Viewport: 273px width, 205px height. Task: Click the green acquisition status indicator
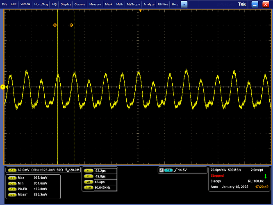[266, 176]
